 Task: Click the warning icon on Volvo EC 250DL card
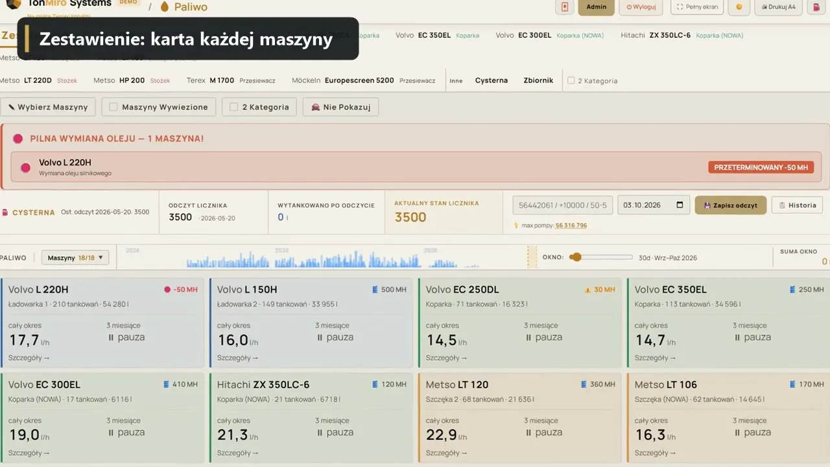pos(587,290)
